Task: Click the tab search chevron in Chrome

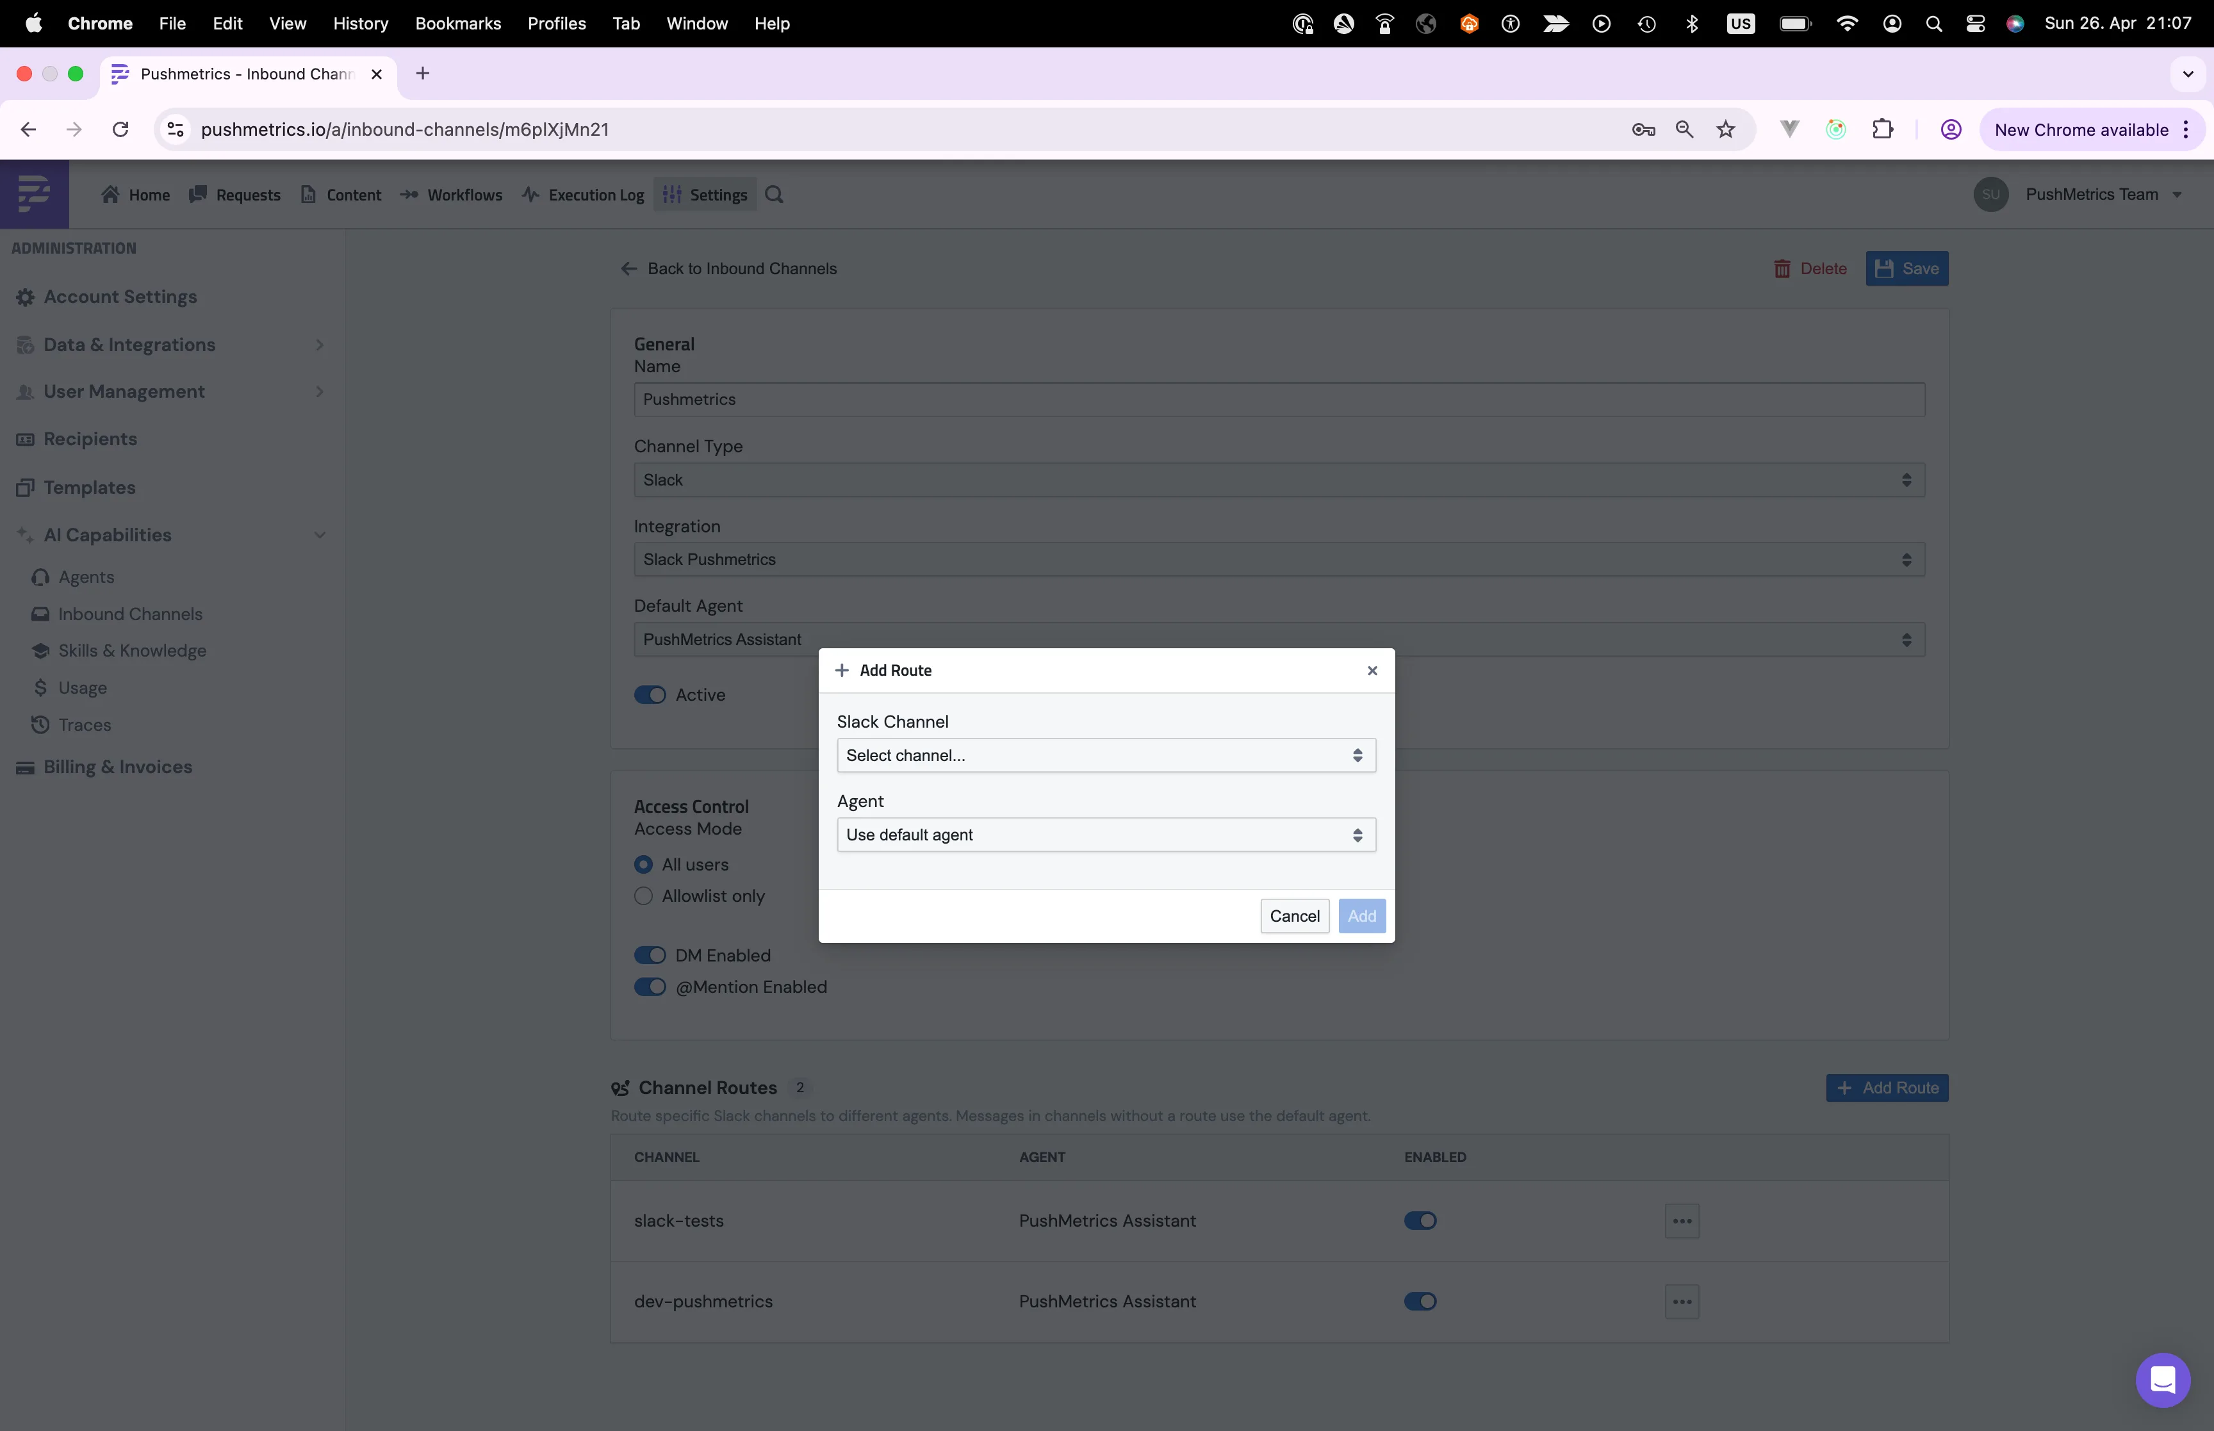Action: tap(2187, 74)
